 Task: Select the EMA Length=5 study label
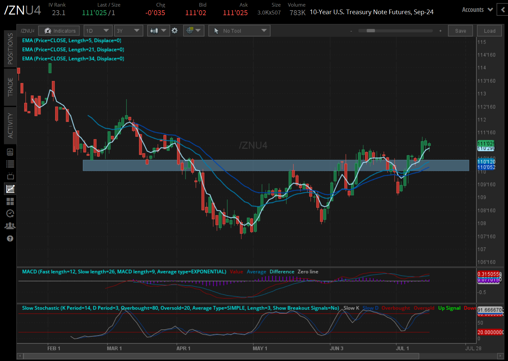72,40
